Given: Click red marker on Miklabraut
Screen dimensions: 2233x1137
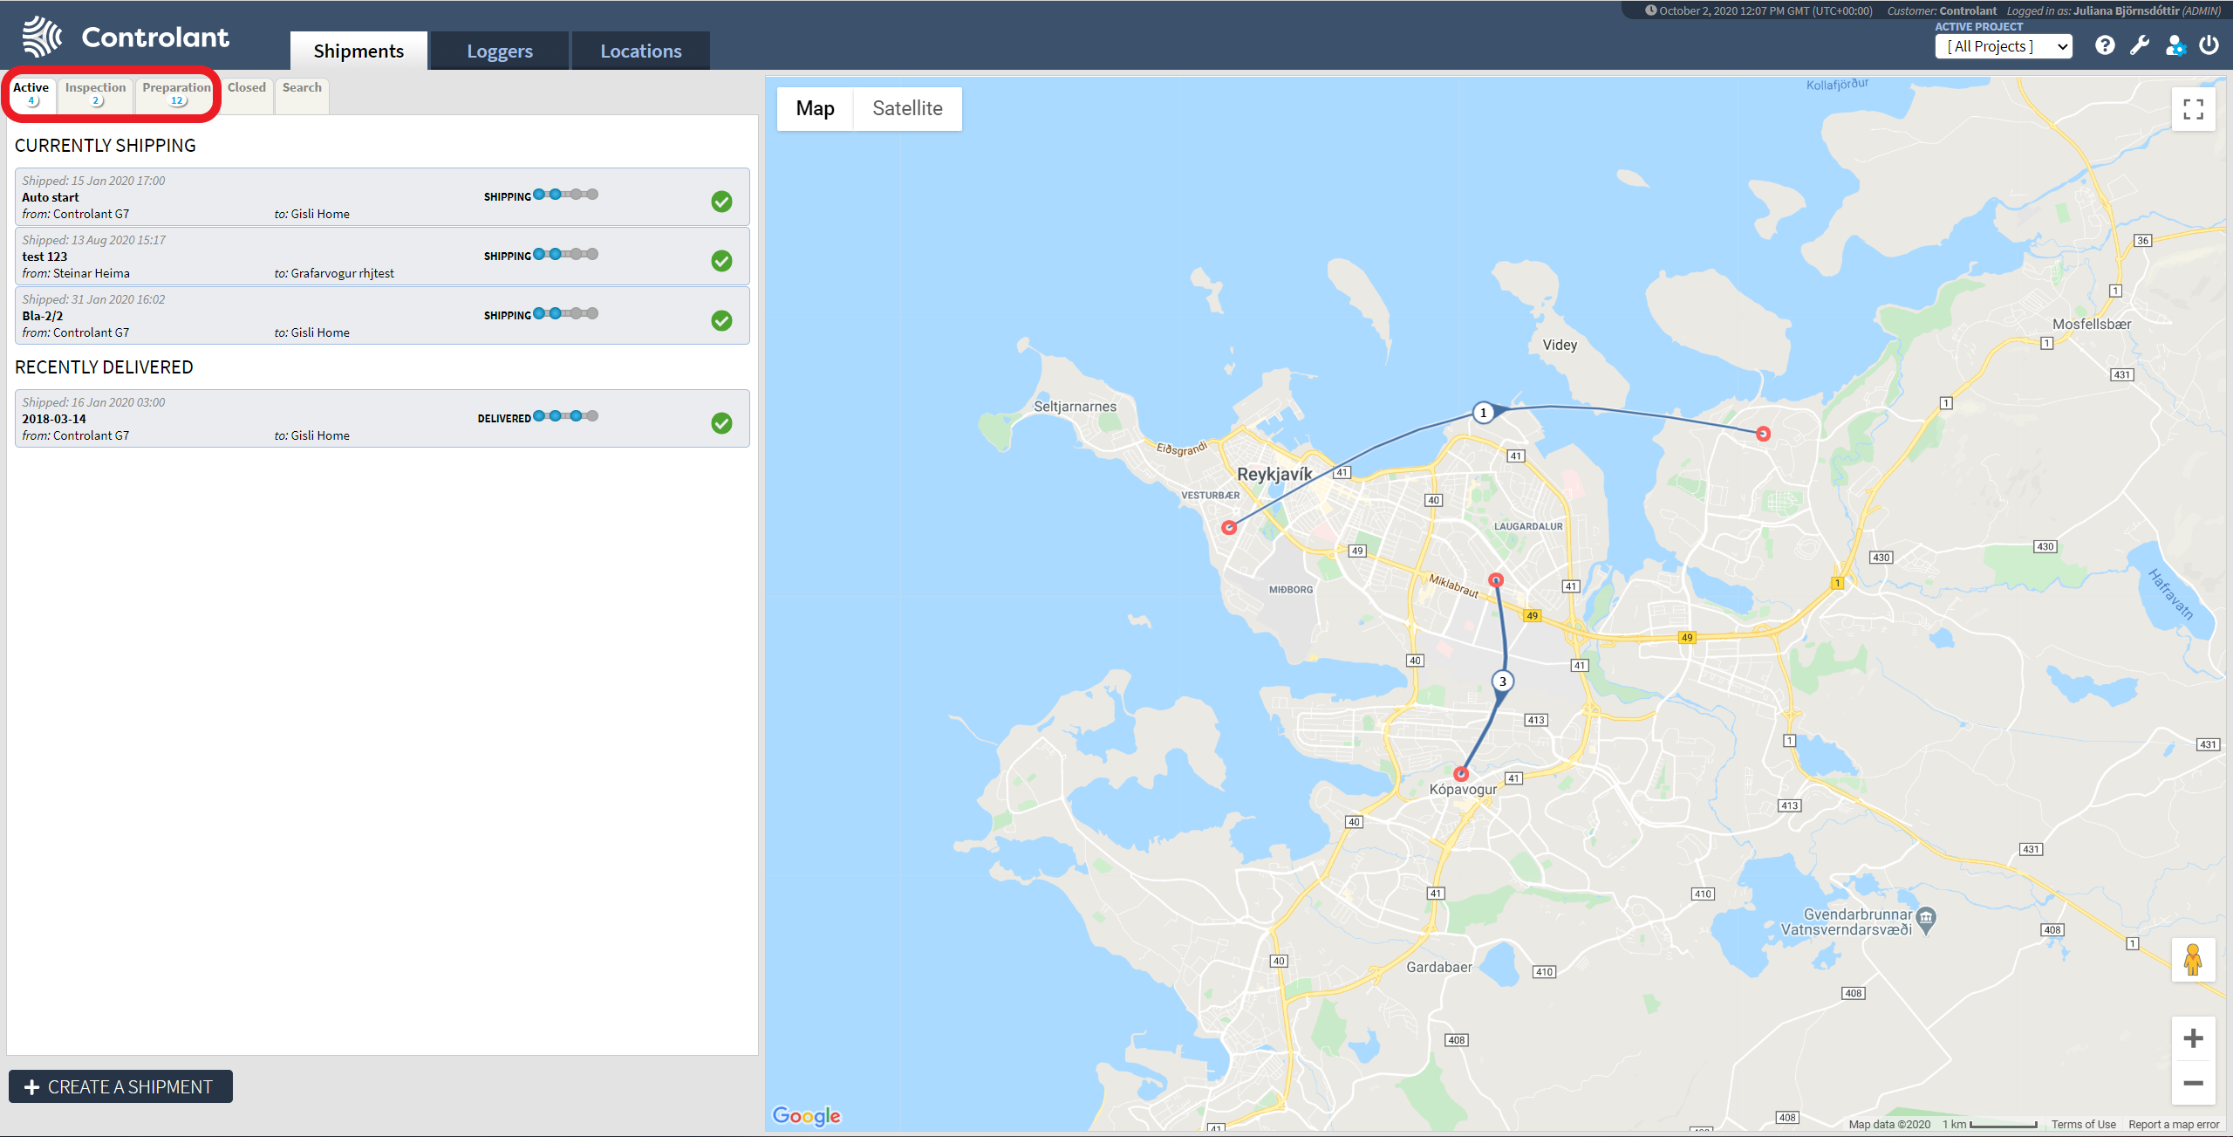Looking at the screenshot, I should pyautogui.click(x=1496, y=580).
